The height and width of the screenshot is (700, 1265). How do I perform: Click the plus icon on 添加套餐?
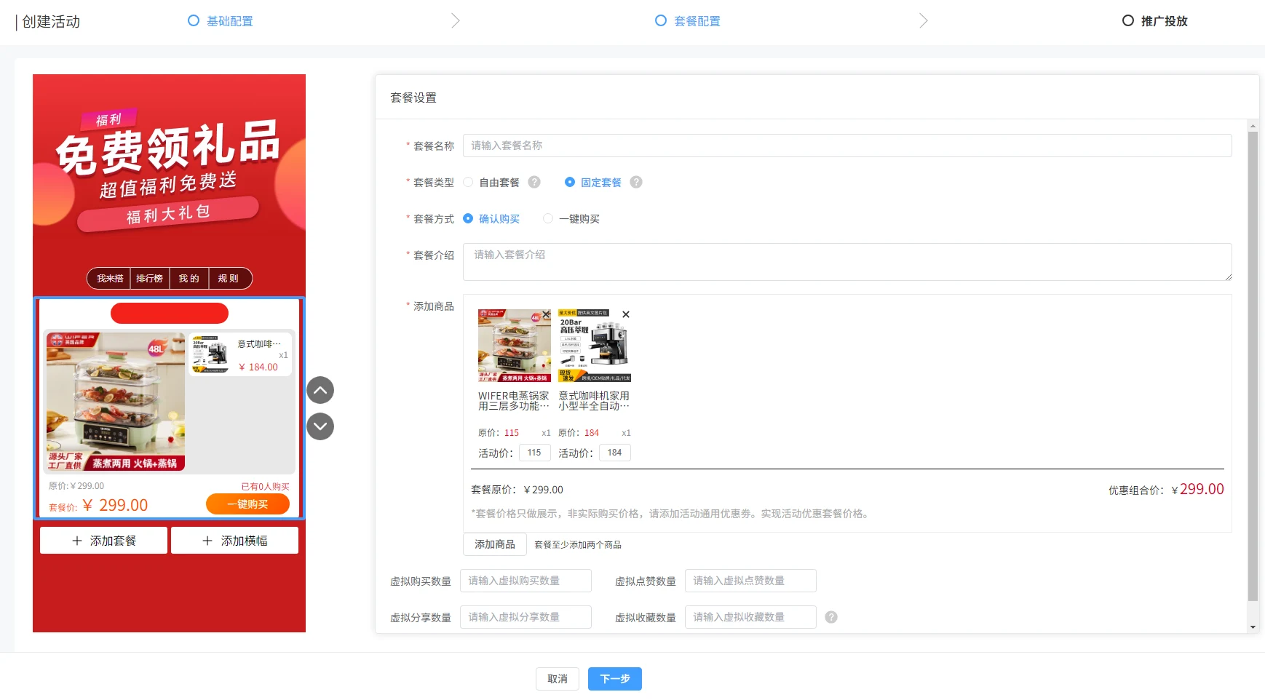pyautogui.click(x=77, y=541)
